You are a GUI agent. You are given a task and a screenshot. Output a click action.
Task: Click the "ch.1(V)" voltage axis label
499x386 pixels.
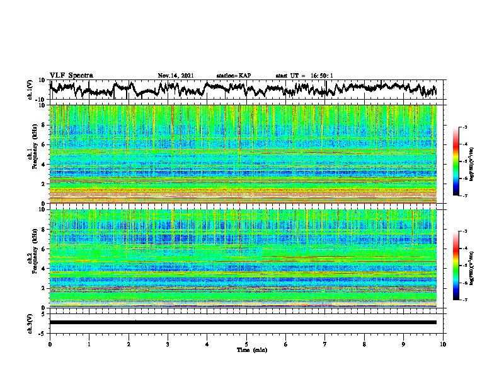click(30, 90)
